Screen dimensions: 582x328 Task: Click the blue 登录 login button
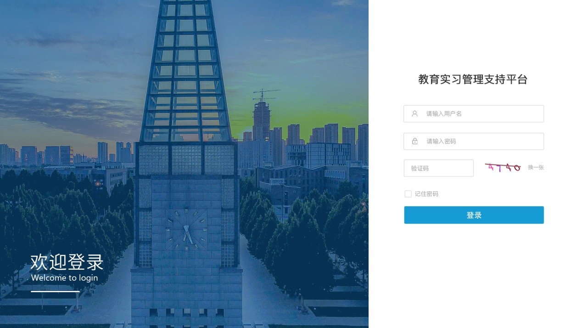pos(474,215)
